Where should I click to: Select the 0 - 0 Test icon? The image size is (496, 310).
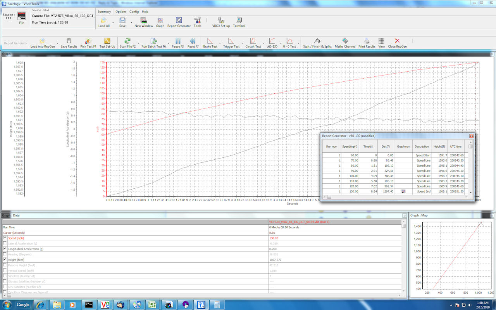pyautogui.click(x=289, y=41)
